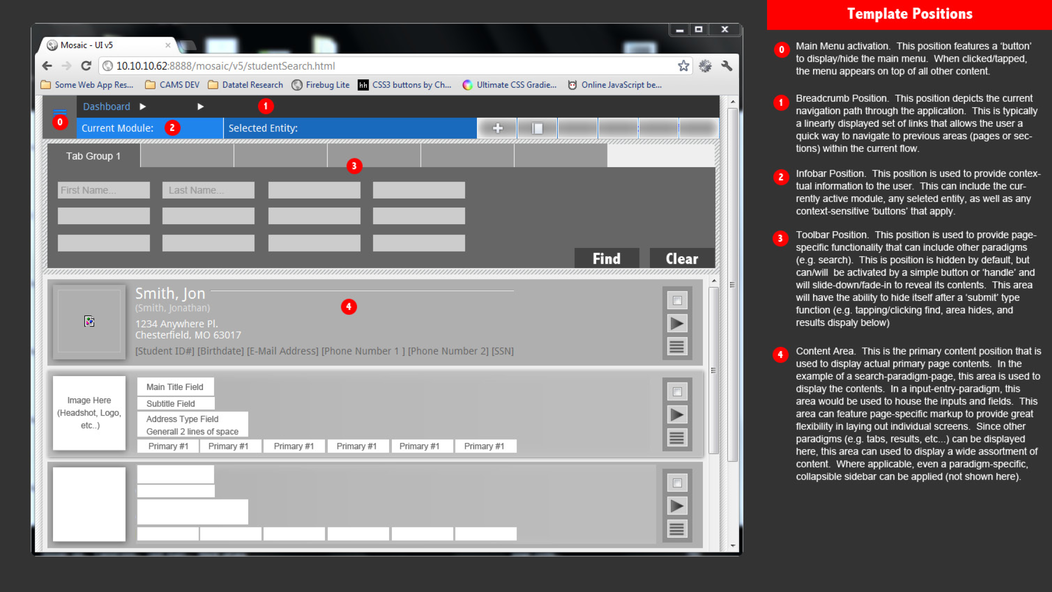The width and height of the screenshot is (1052, 592).
Task: Click the page icon in the infobar
Action: click(537, 128)
